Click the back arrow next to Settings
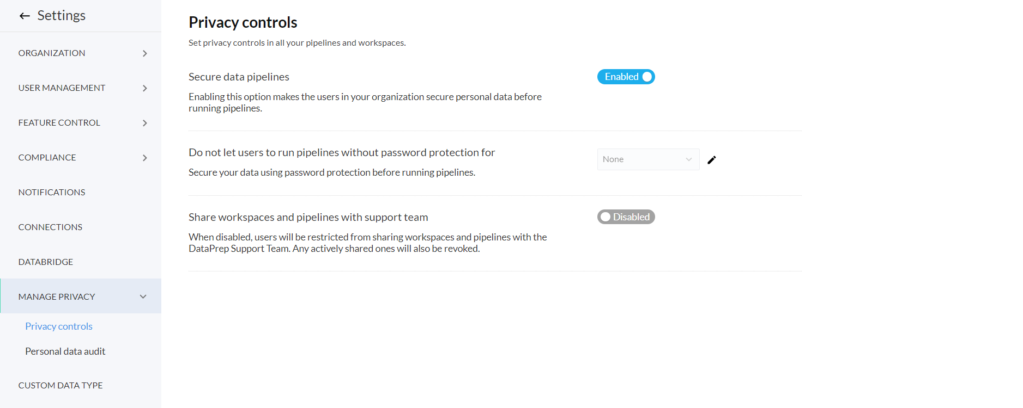Screen dimensions: 1023x408 click(25, 16)
